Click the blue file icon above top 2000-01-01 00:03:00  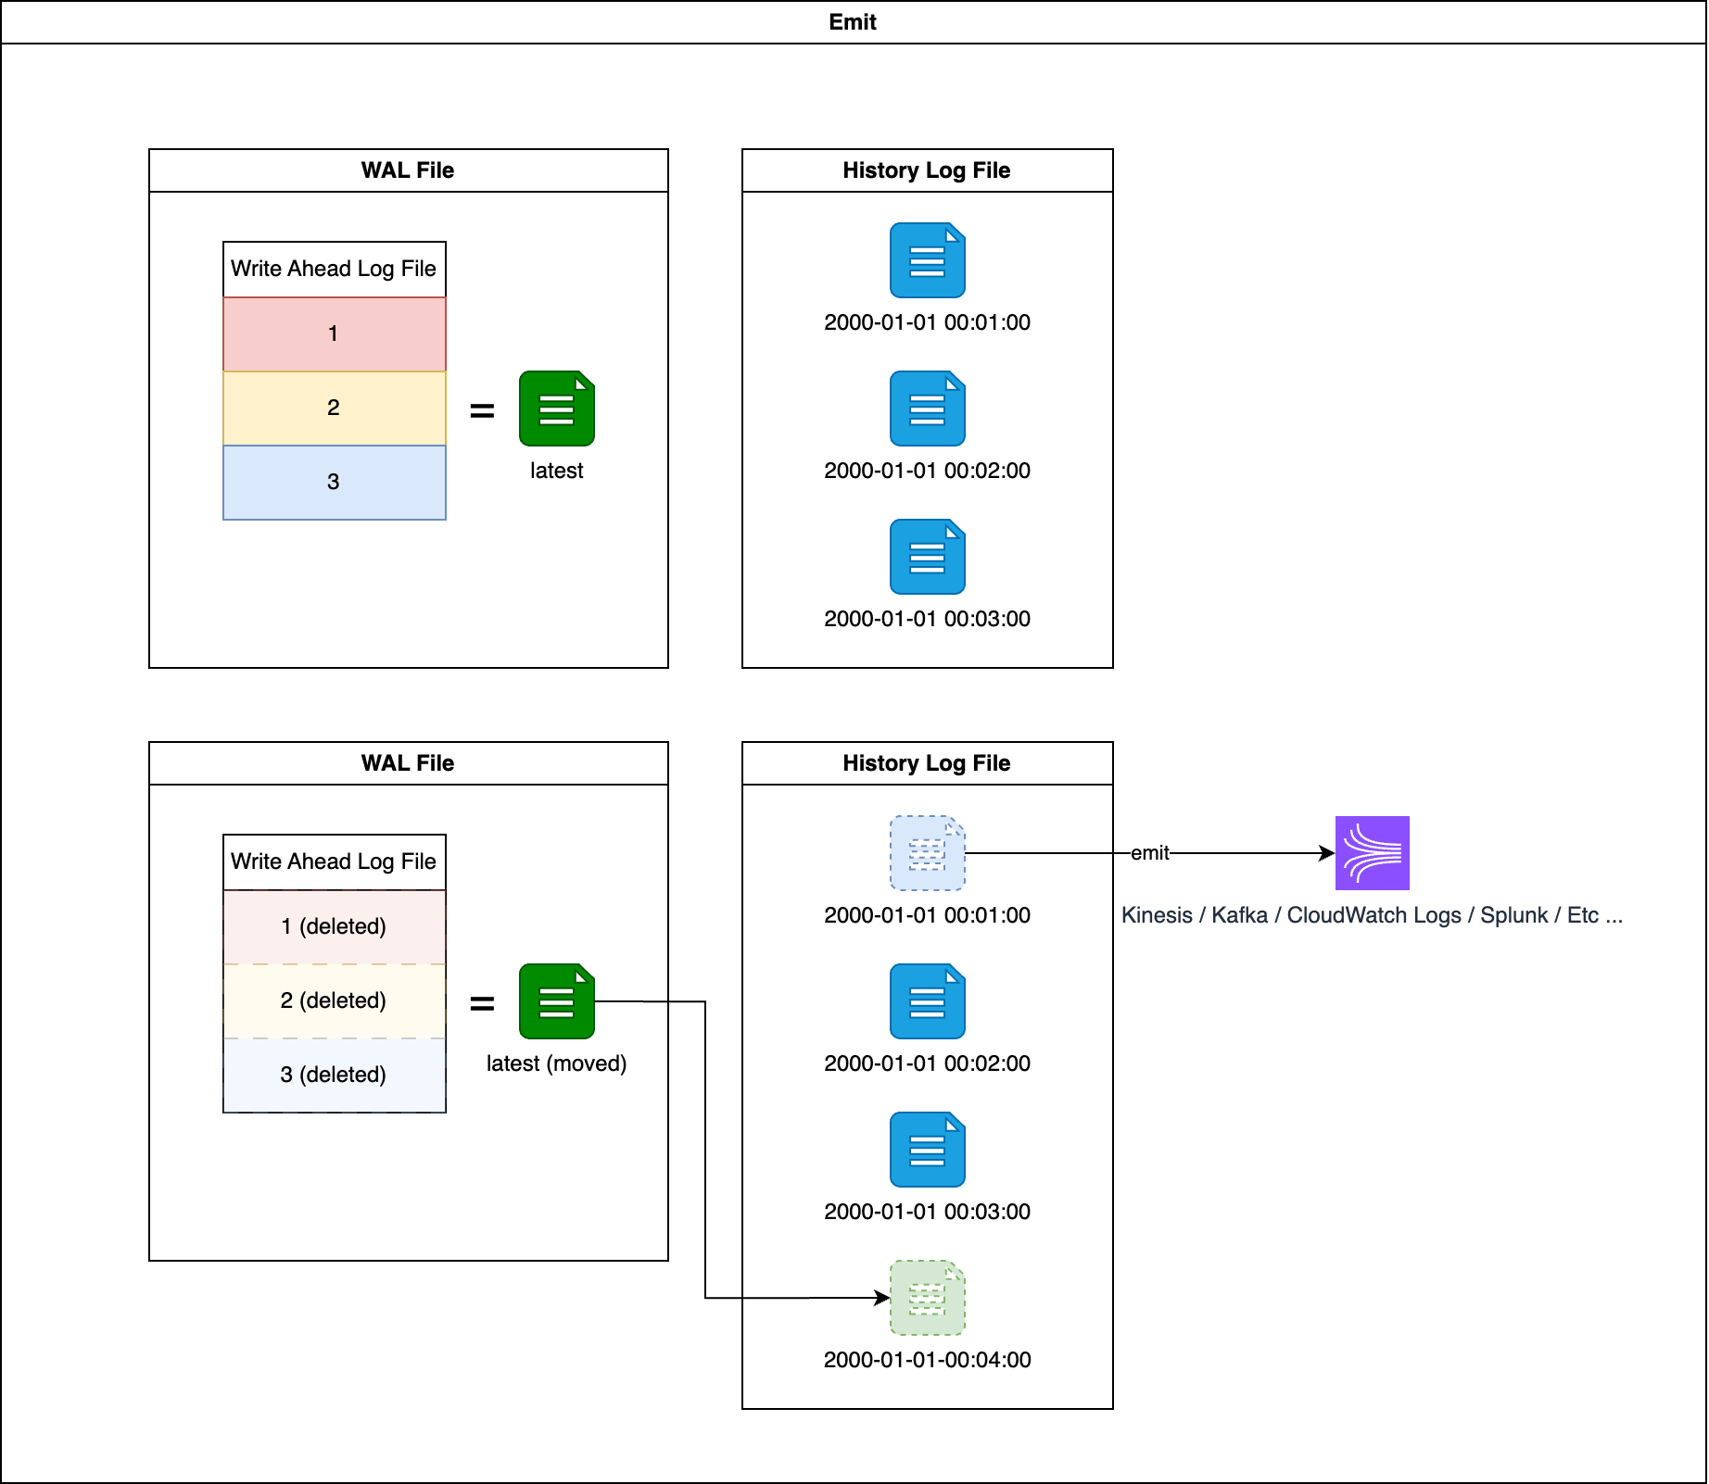click(927, 557)
